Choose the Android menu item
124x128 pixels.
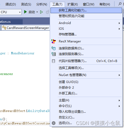point(86,23)
